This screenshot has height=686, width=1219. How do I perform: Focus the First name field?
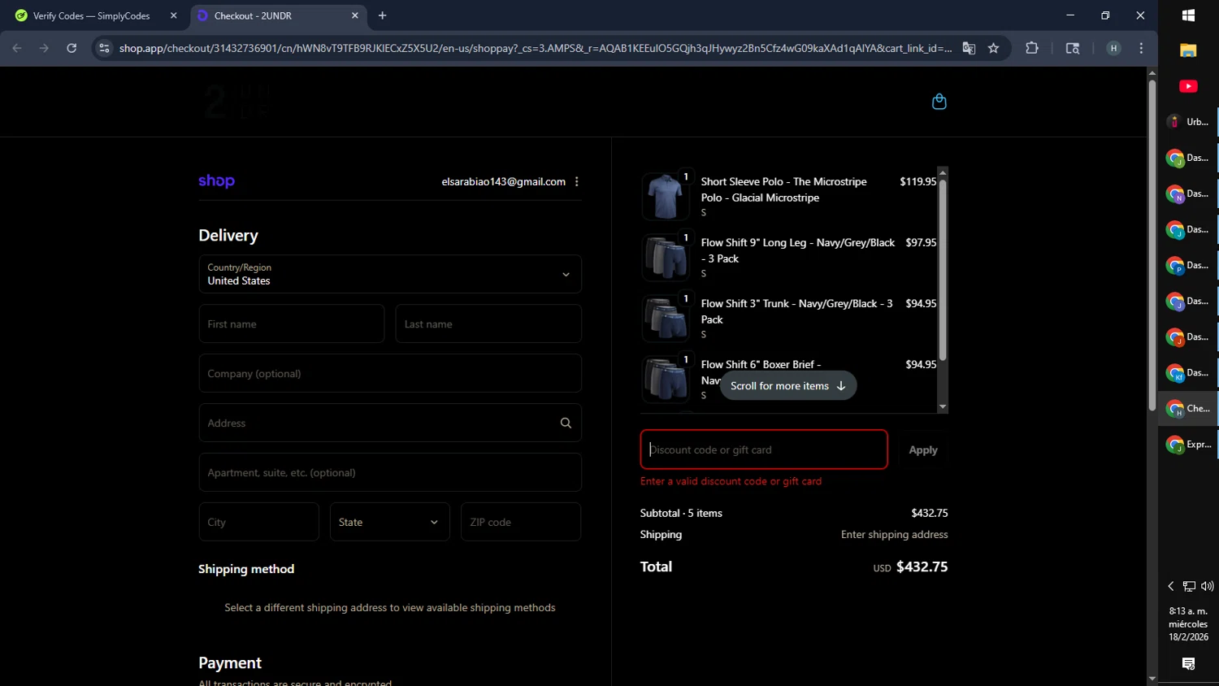tap(292, 323)
